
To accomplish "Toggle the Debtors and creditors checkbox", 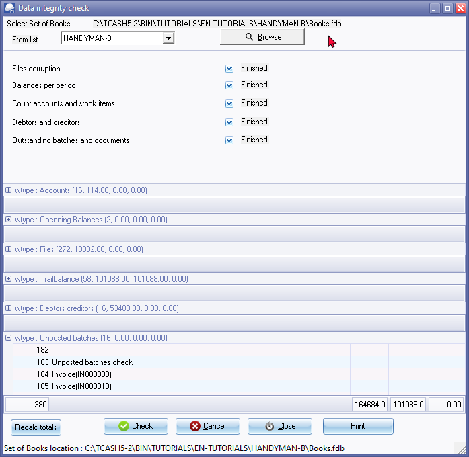I will tap(229, 122).
